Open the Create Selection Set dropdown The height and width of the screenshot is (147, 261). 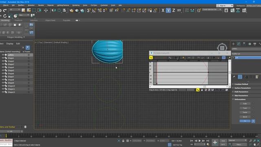click(x=212, y=10)
